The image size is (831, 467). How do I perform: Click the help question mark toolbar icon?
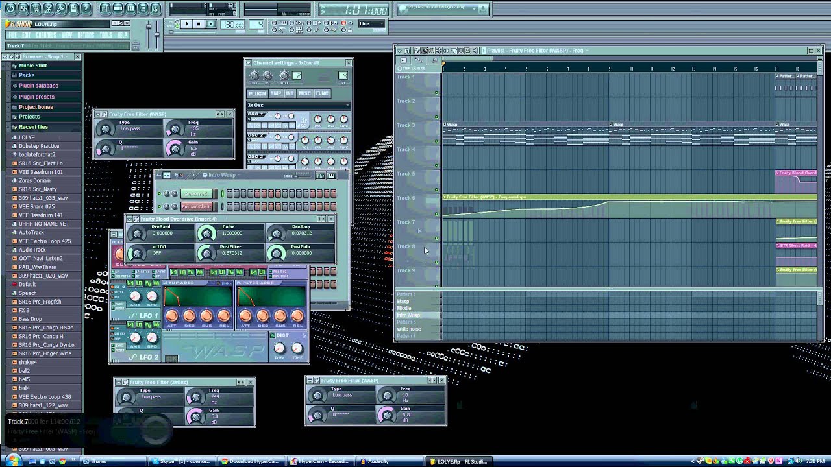click(86, 8)
